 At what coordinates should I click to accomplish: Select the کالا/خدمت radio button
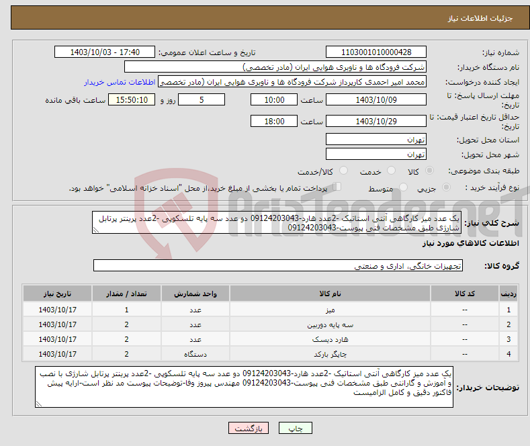(x=343, y=171)
